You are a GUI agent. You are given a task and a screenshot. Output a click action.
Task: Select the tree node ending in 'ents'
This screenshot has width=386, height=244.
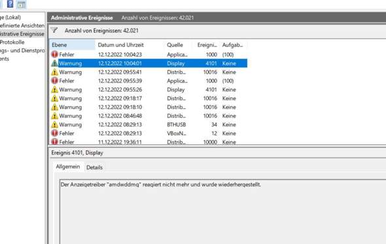click(x=5, y=59)
